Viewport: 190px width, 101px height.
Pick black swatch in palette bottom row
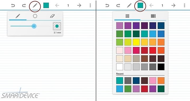[x=161, y=67]
